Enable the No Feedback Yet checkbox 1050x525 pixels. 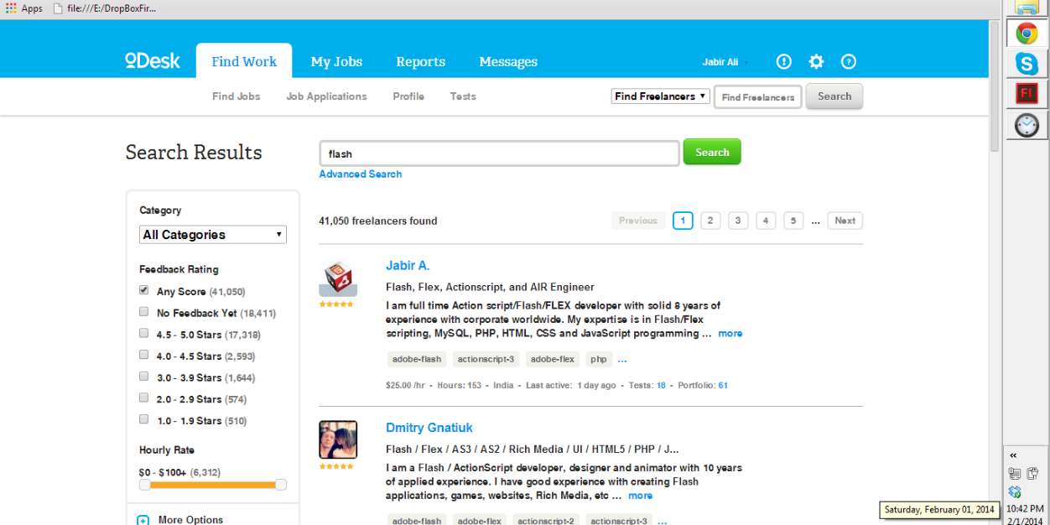click(x=144, y=312)
